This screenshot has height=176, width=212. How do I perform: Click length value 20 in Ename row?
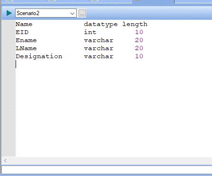139,40
